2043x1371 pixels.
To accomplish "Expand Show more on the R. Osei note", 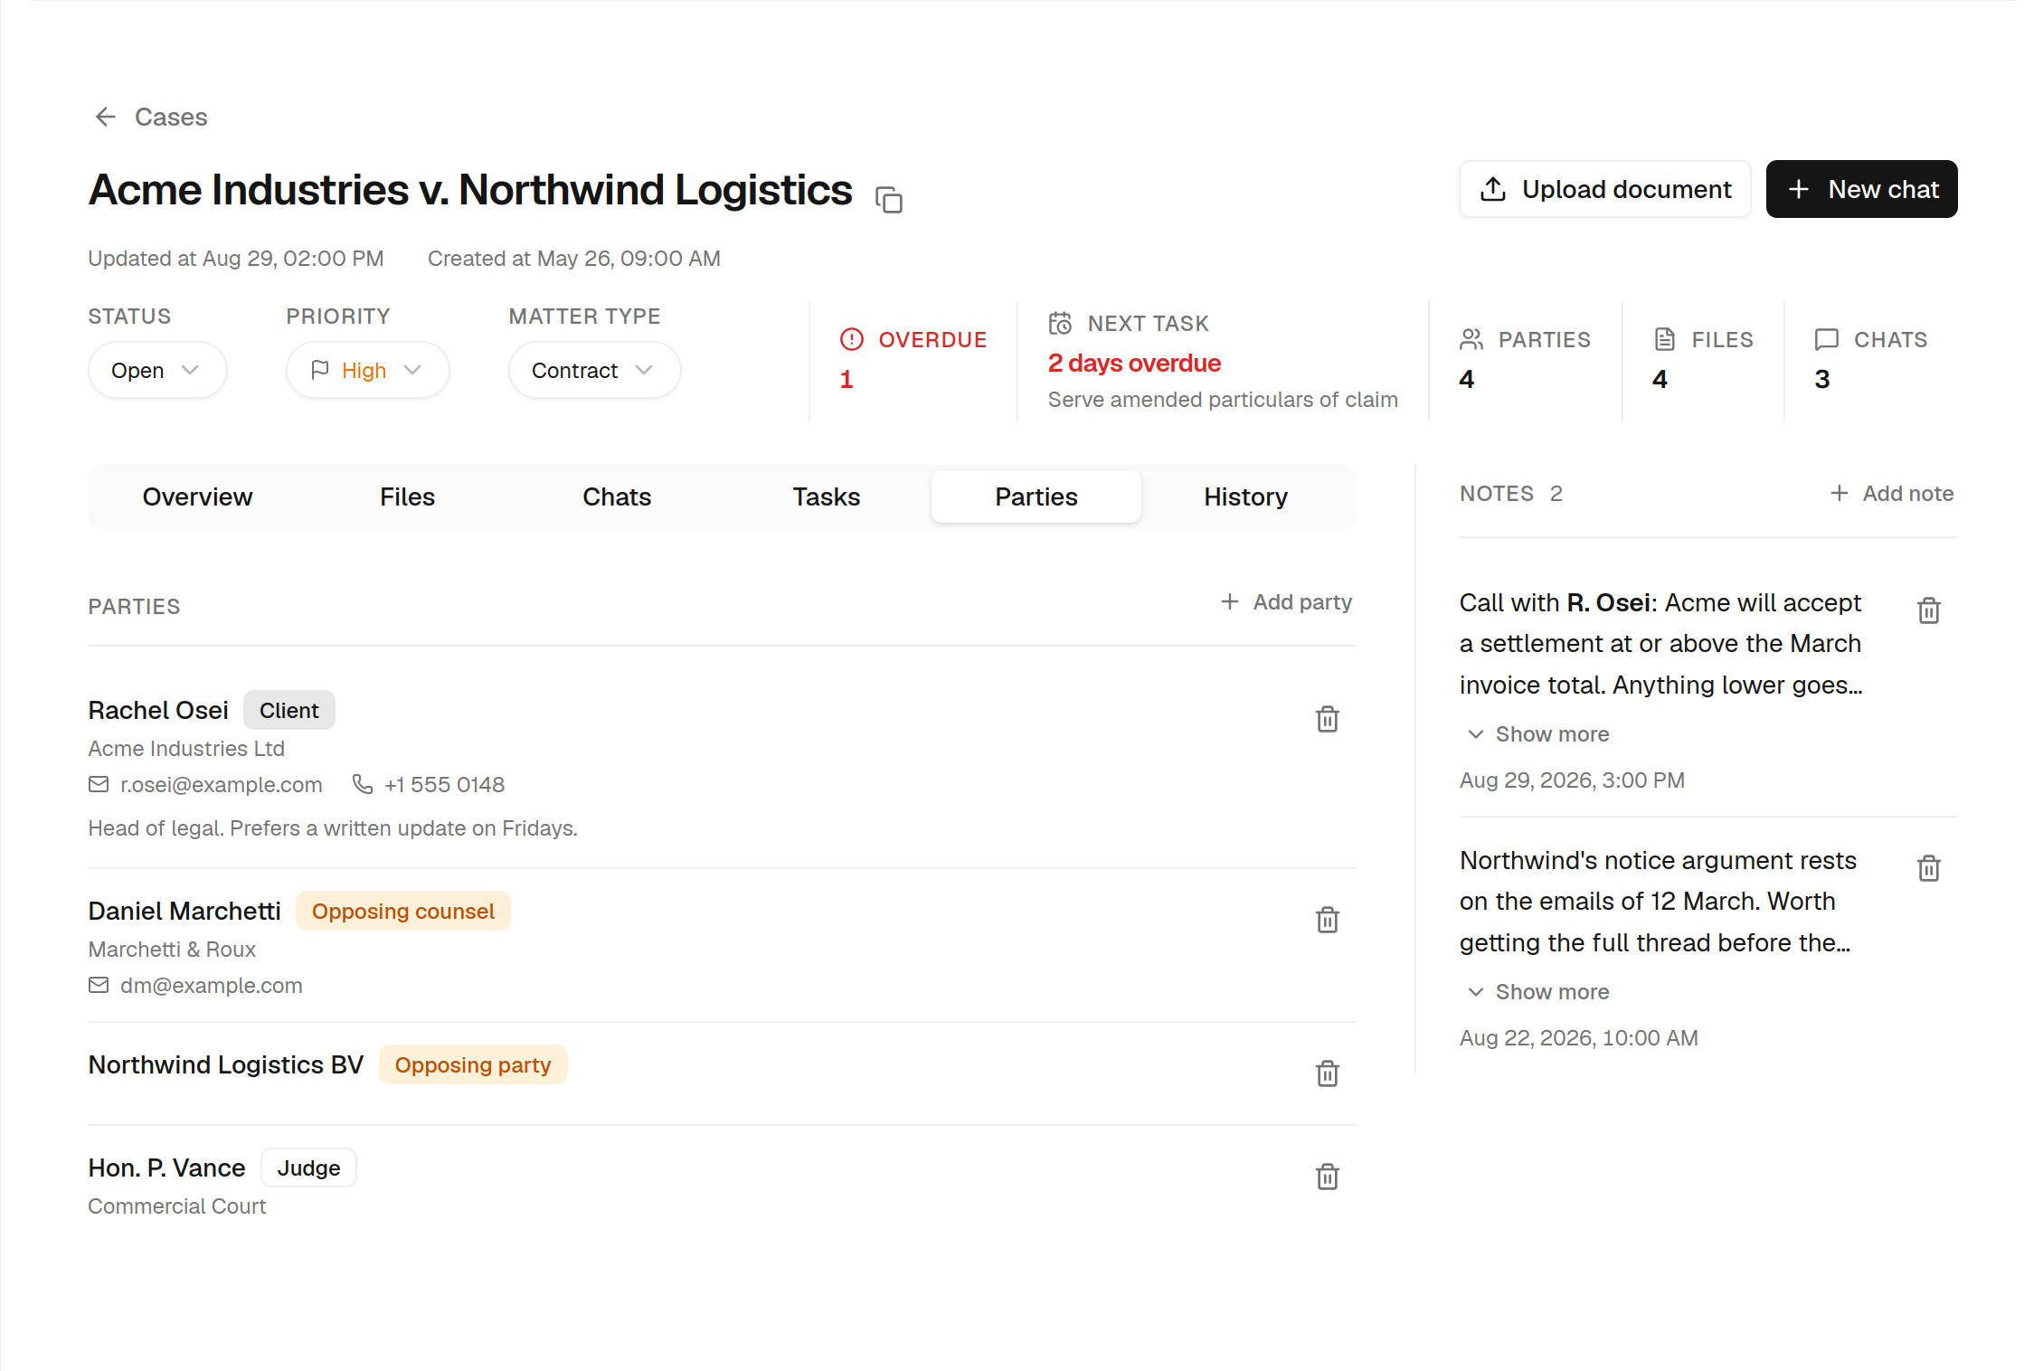I will point(1538,733).
